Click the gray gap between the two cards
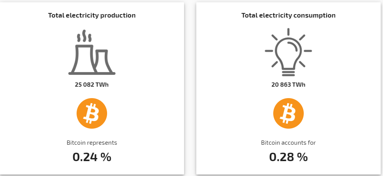Image resolution: width=383 pixels, height=176 pixels. [190, 88]
